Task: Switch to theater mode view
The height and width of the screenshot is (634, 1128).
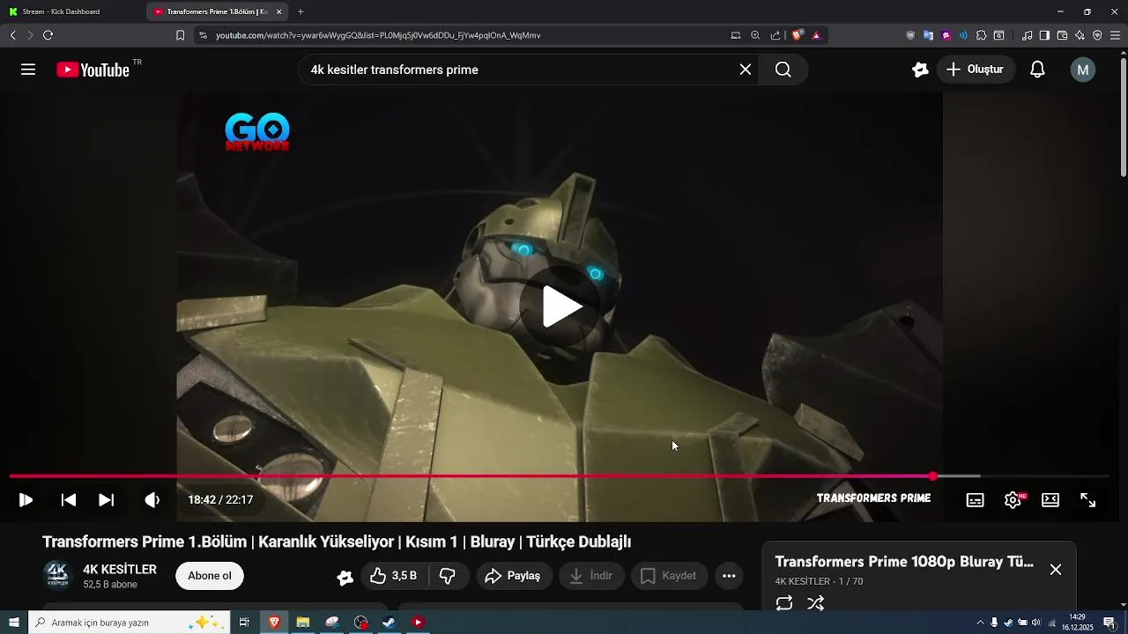Action: pos(1050,500)
